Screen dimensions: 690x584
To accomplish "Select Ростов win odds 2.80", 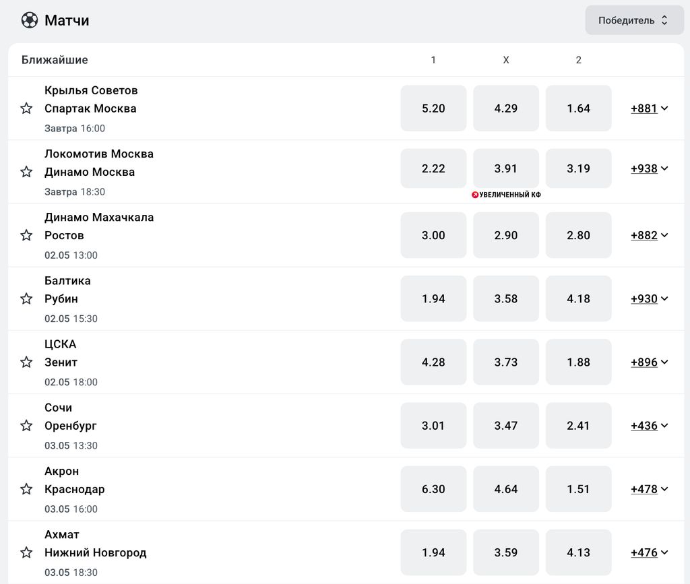I will [579, 235].
